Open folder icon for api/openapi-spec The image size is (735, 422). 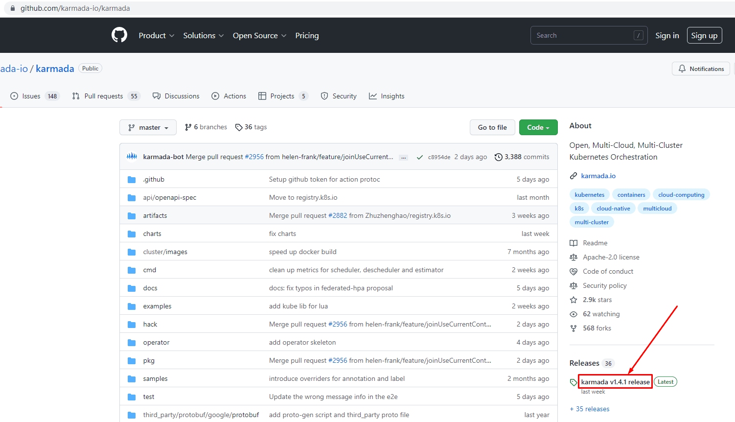click(x=132, y=198)
